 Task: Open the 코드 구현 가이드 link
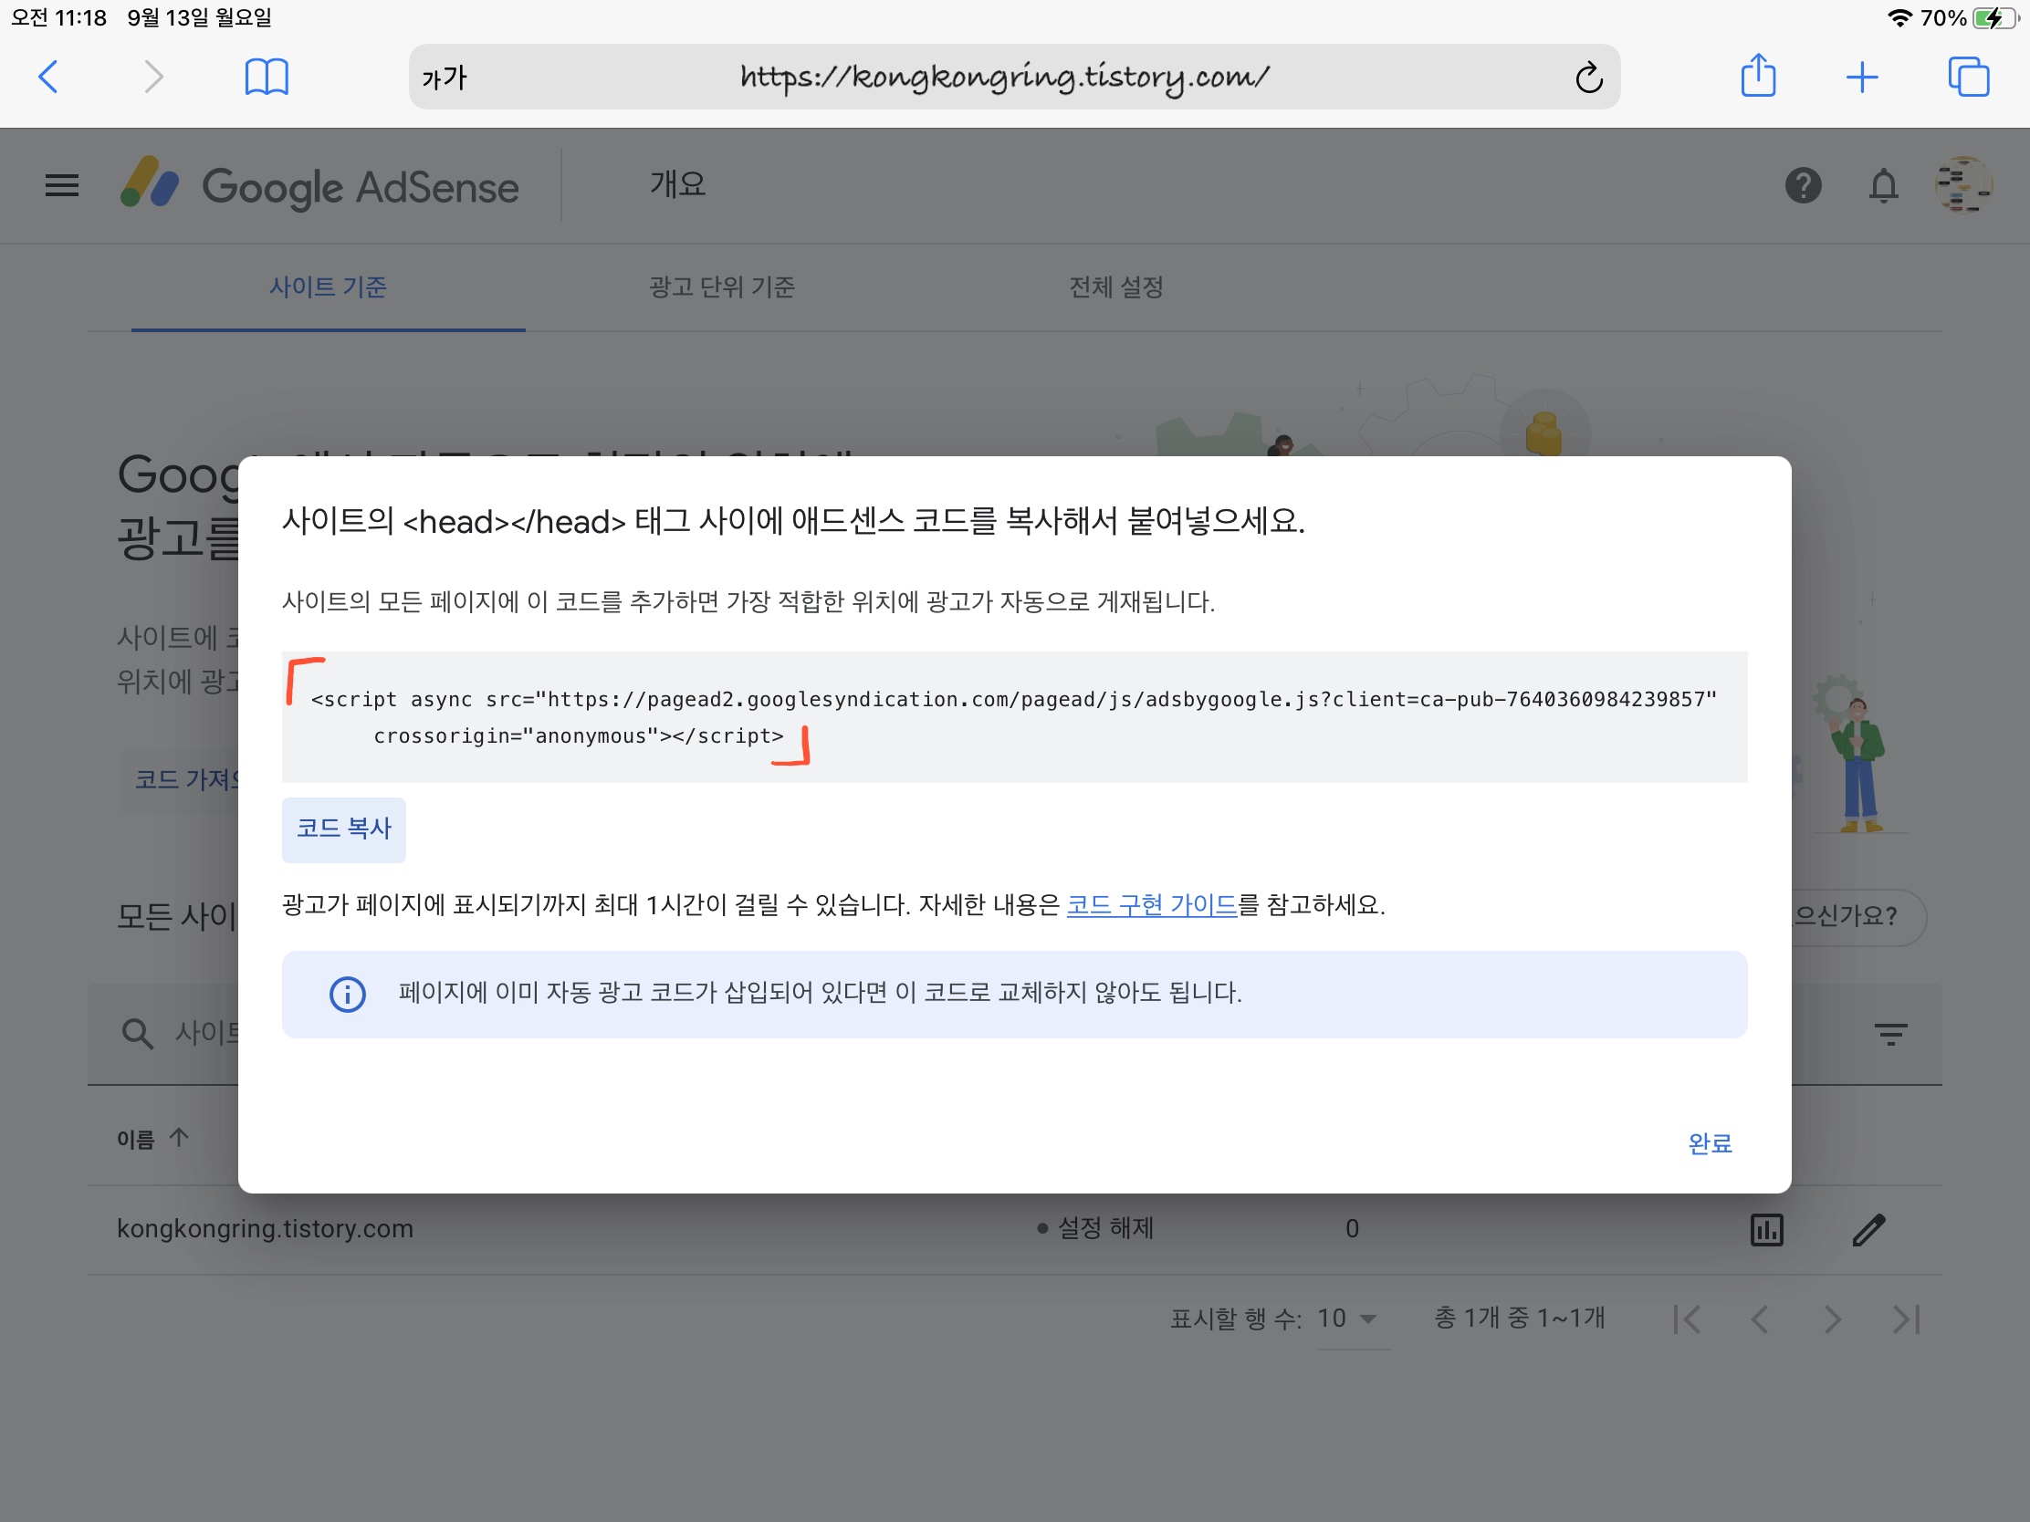tap(1152, 904)
